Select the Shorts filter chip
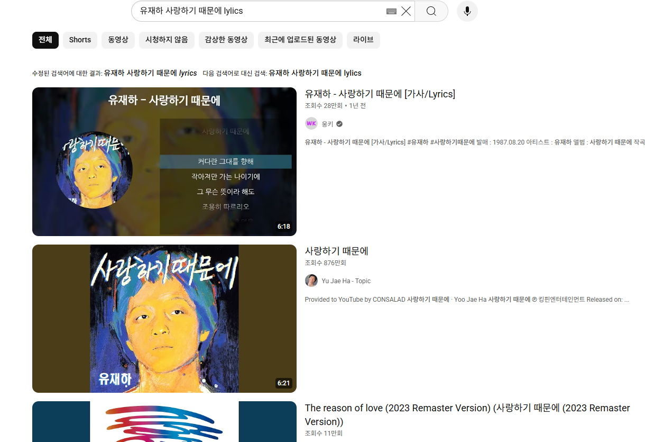Screen dimensions: 645x442 click(x=80, y=40)
